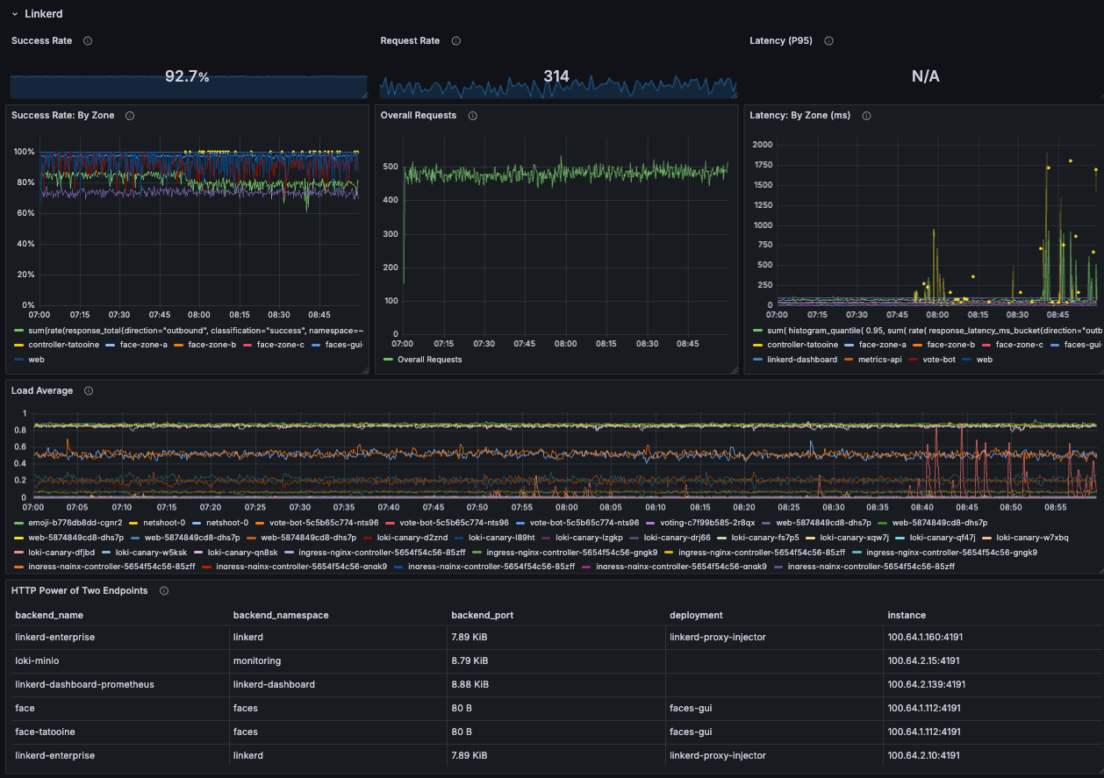This screenshot has width=1104, height=778.
Task: Toggle loki-canary-l89ht legend entry
Action: [502, 538]
